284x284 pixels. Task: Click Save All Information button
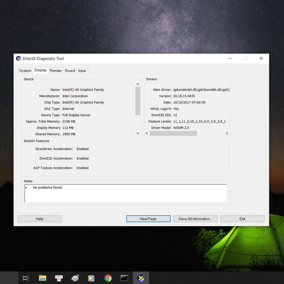pos(195,219)
